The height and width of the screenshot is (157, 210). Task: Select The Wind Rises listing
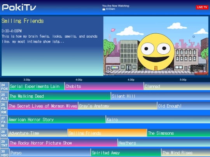coord(185,153)
